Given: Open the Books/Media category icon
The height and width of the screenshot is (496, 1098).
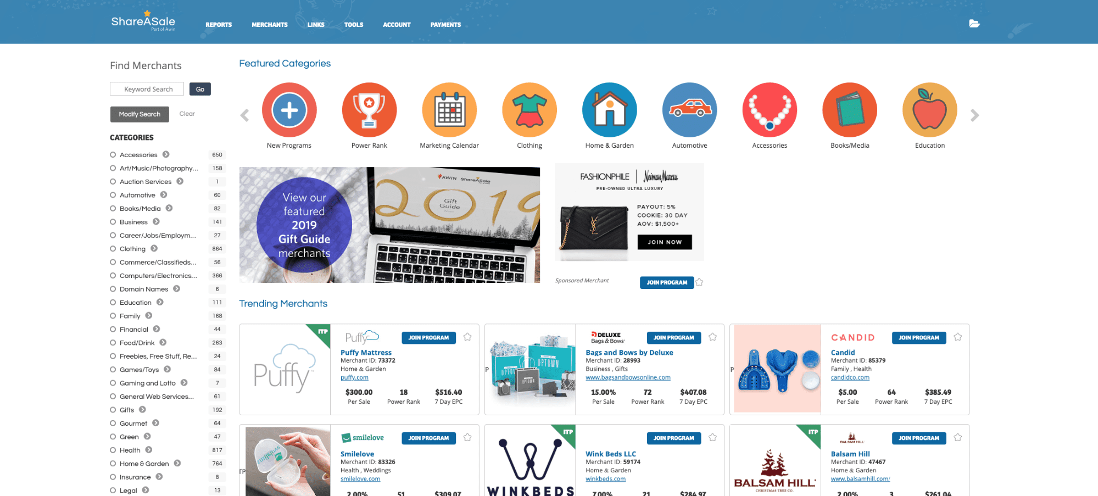Looking at the screenshot, I should 850,110.
